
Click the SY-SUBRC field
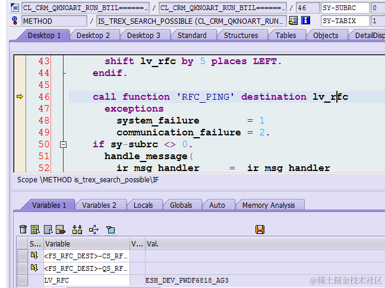coord(345,8)
